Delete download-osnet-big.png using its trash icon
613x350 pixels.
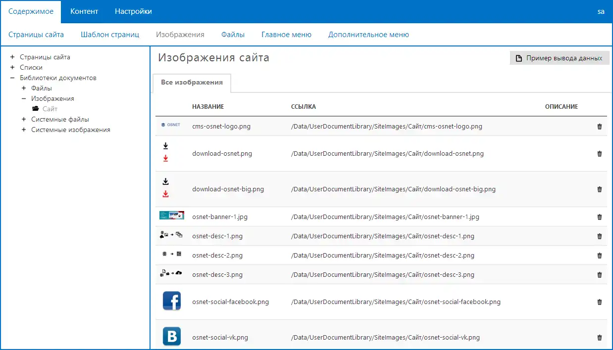point(600,189)
